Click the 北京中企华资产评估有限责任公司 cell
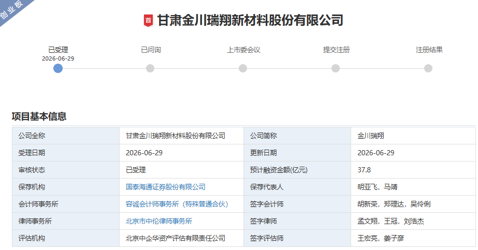This screenshot has height=250, width=478. pyautogui.click(x=181, y=238)
